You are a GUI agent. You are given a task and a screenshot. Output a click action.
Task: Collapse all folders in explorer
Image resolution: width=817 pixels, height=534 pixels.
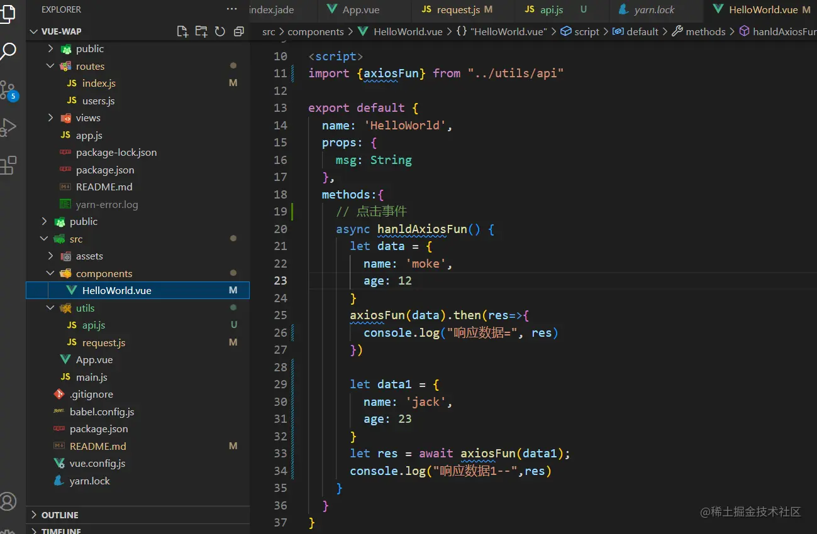point(238,31)
